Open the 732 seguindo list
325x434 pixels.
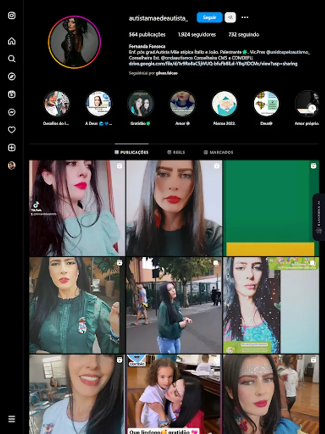coord(244,35)
